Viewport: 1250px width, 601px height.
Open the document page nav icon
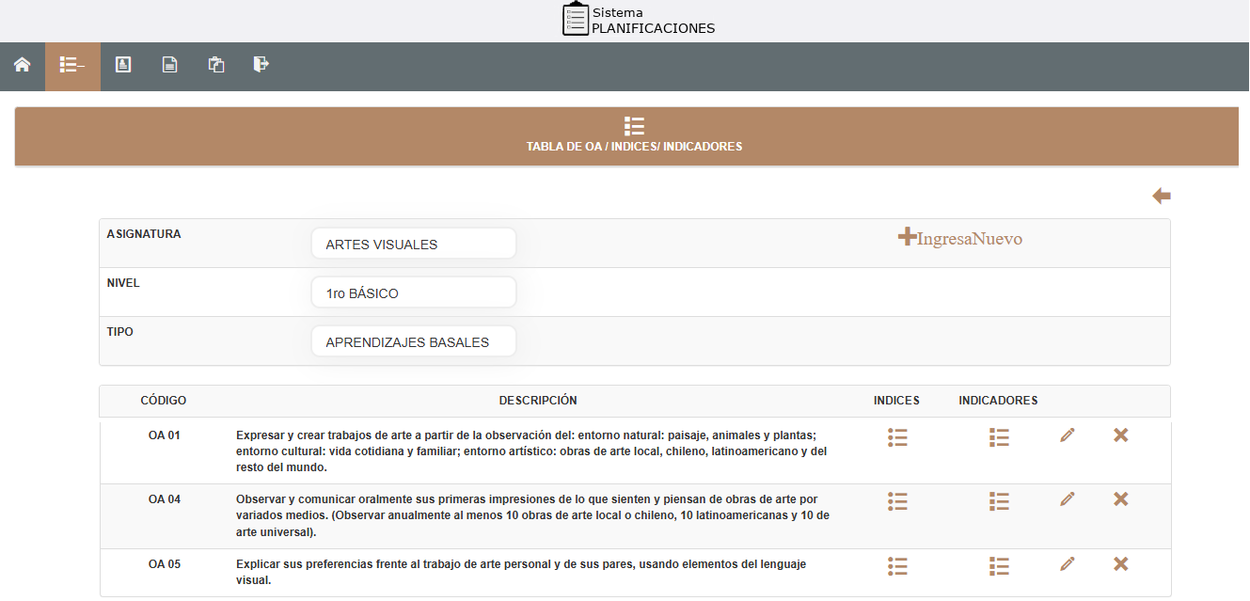pos(169,65)
